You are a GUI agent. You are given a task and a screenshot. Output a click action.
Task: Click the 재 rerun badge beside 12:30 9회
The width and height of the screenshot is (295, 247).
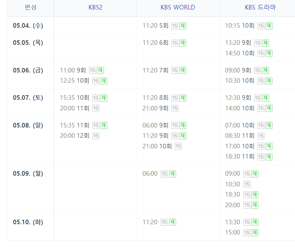click(x=265, y=98)
